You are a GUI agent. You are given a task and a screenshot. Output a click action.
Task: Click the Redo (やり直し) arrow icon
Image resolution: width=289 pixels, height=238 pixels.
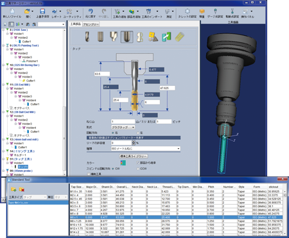pos(104,11)
